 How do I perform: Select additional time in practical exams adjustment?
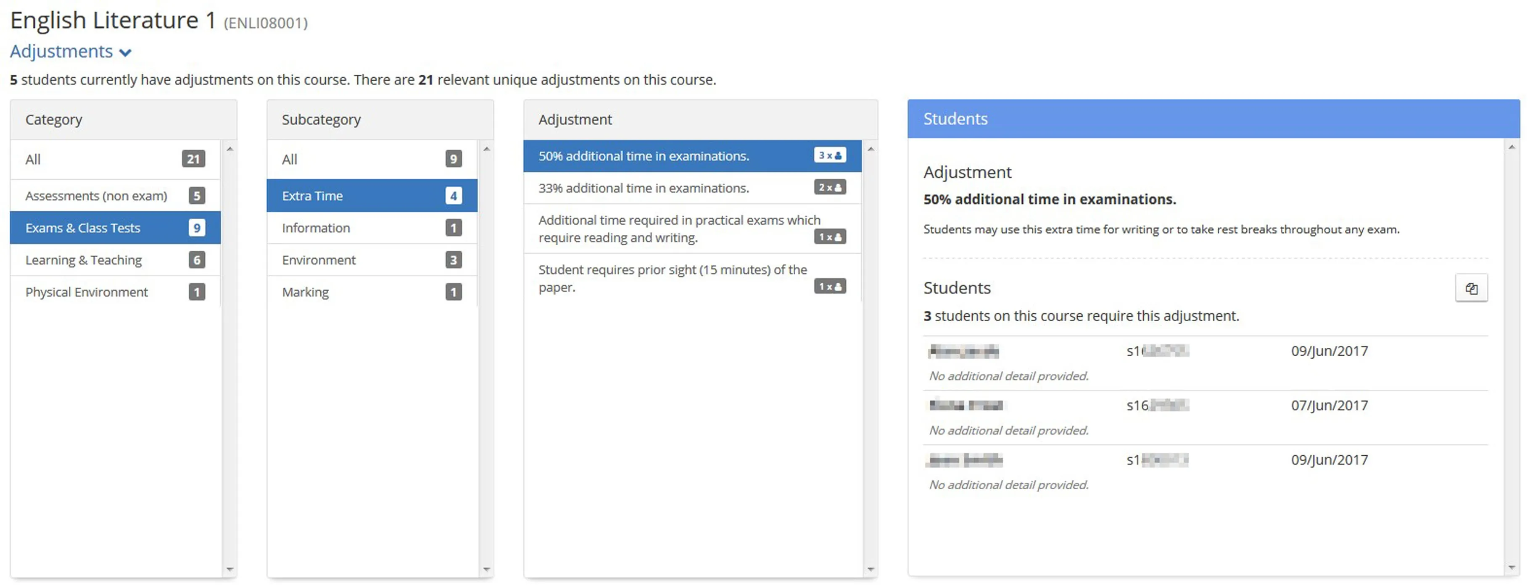[x=678, y=229]
